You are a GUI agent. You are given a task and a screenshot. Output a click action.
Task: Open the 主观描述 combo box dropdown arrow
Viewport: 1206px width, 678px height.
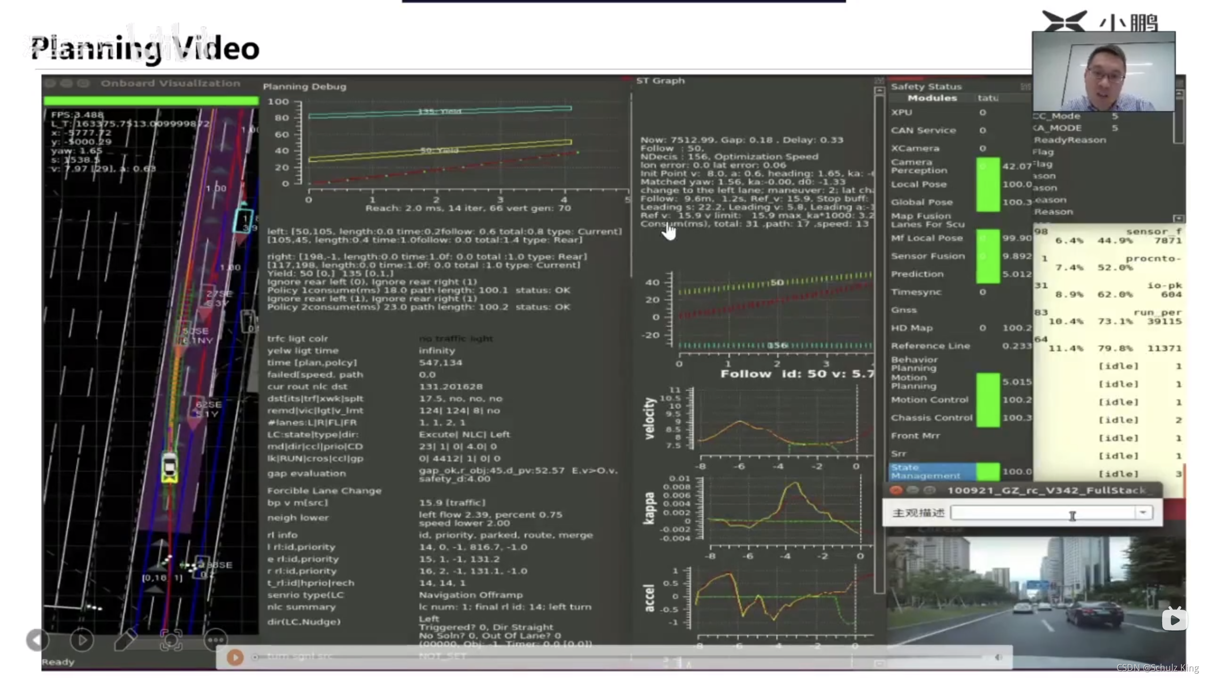[1143, 513]
